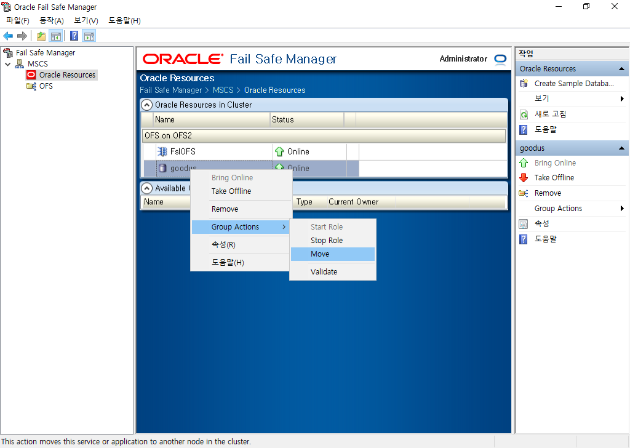Click the Oracle logo icon beside Administrator
This screenshot has width=630, height=448.
pos(500,59)
